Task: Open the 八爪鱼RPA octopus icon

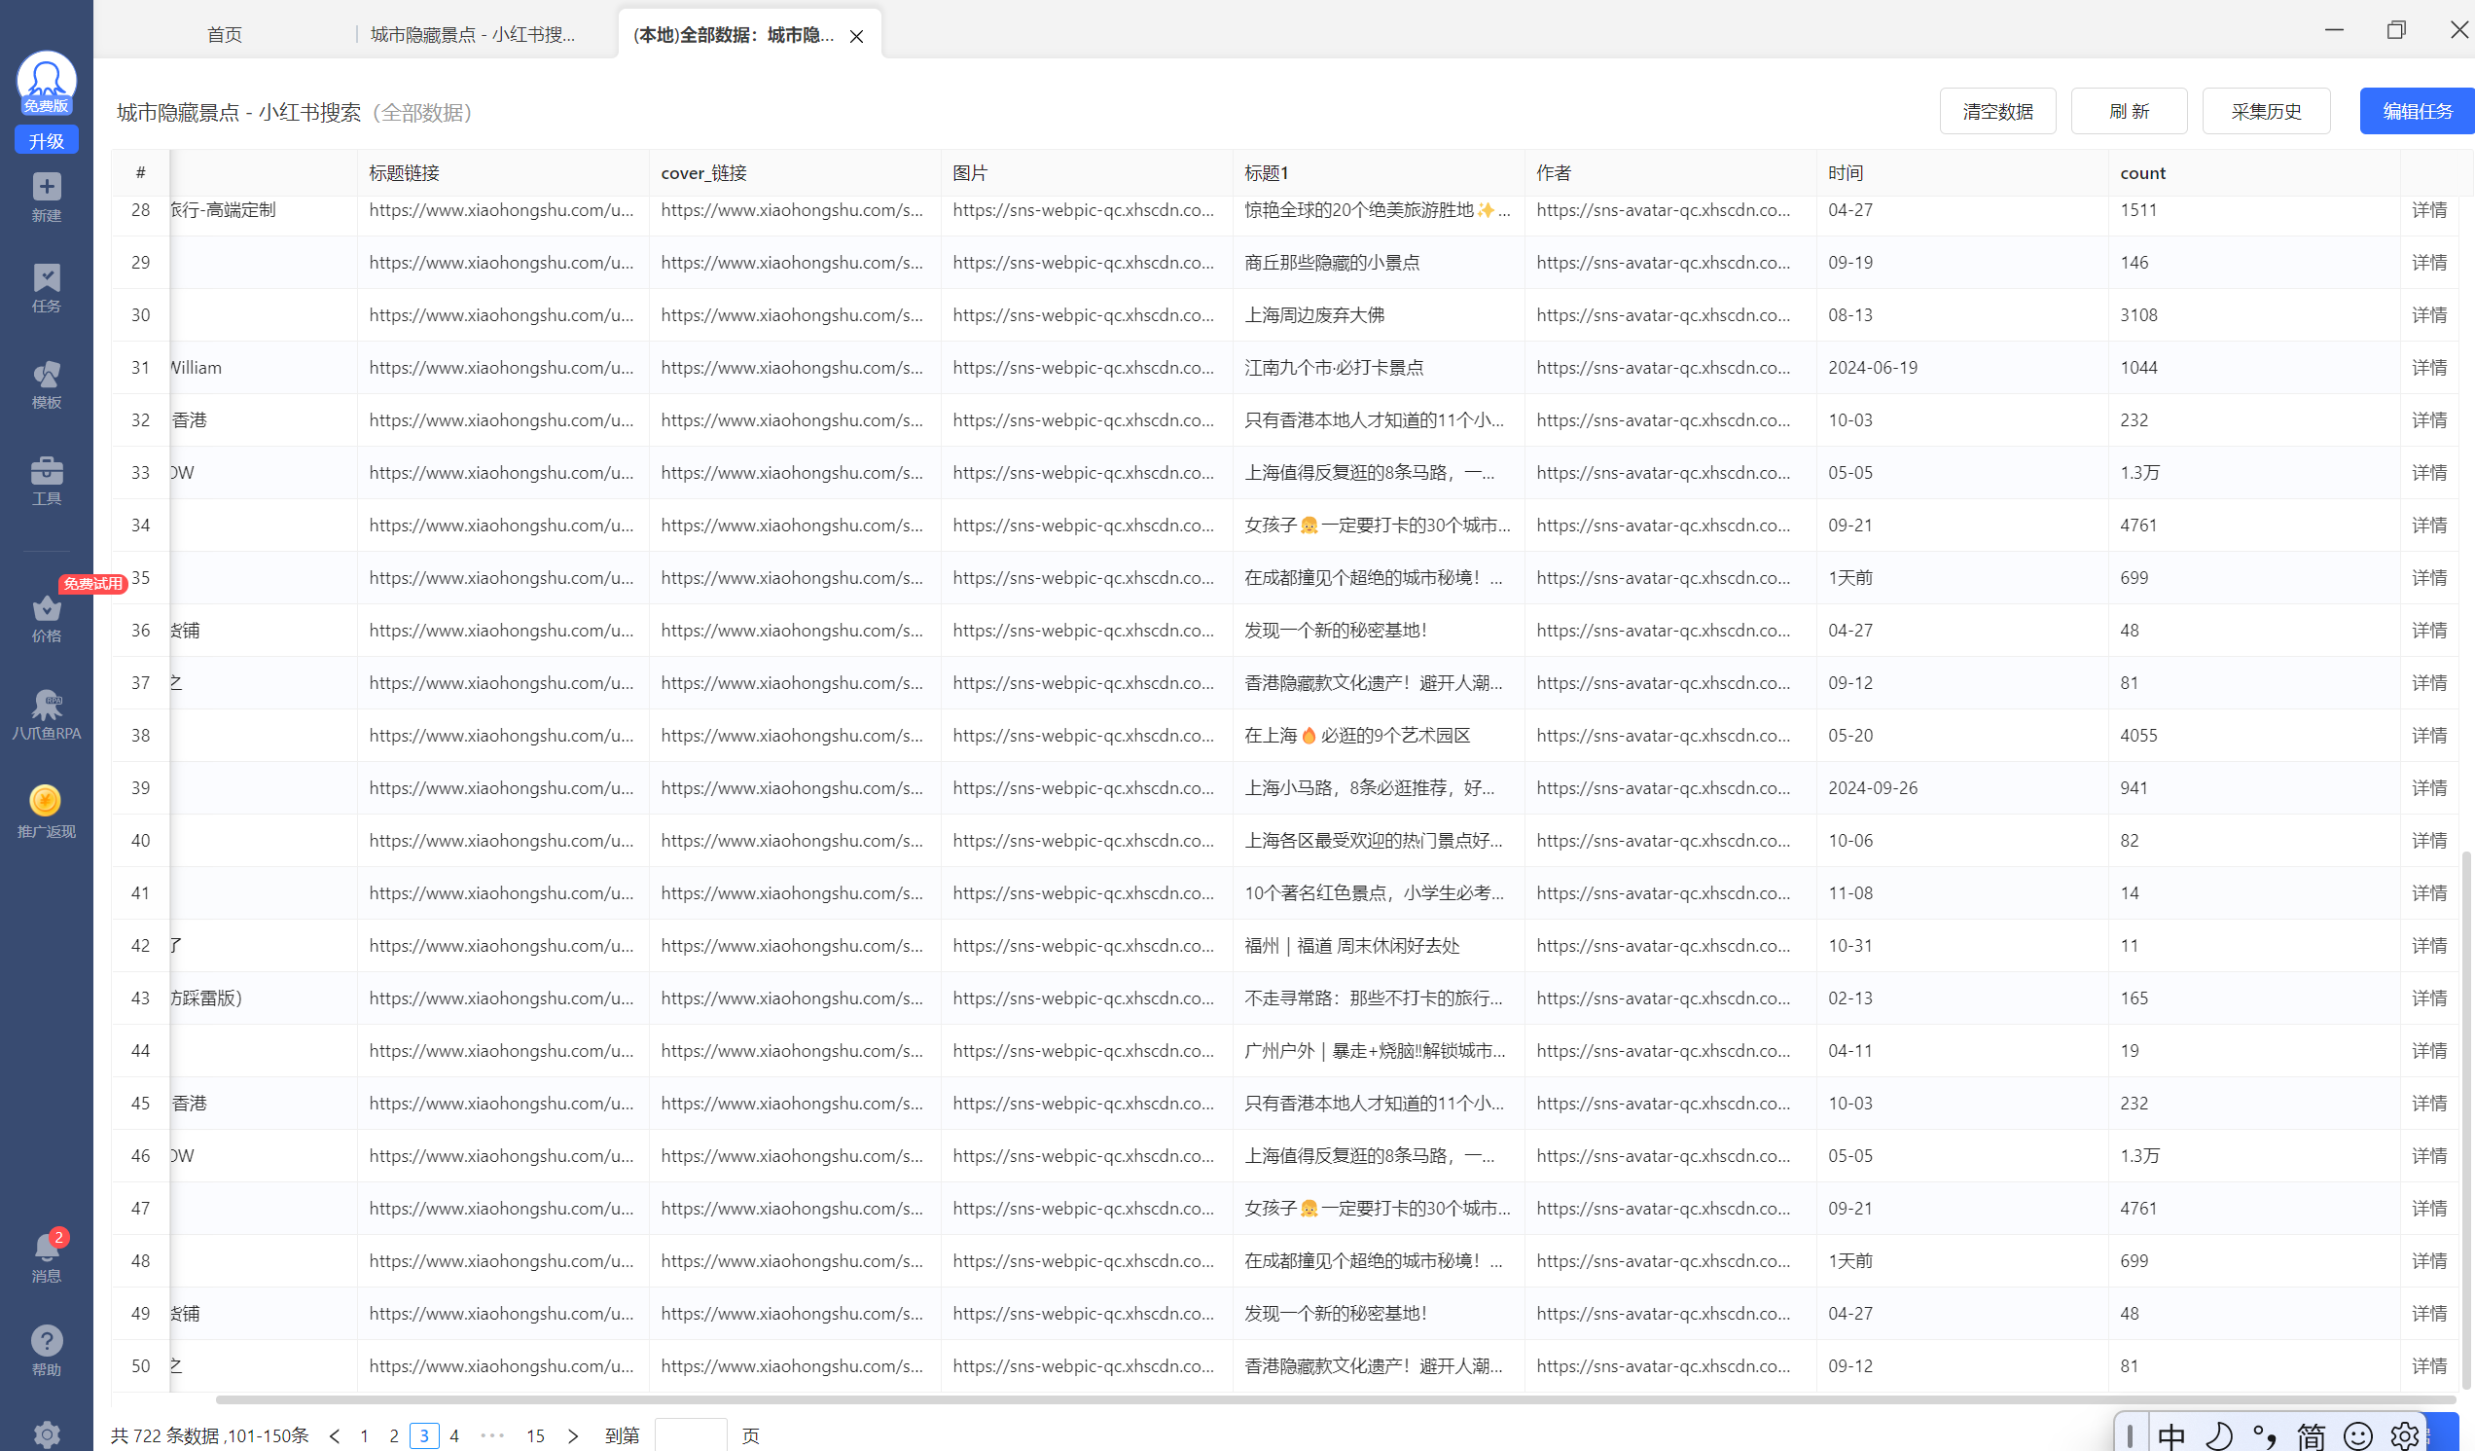Action: coord(46,713)
